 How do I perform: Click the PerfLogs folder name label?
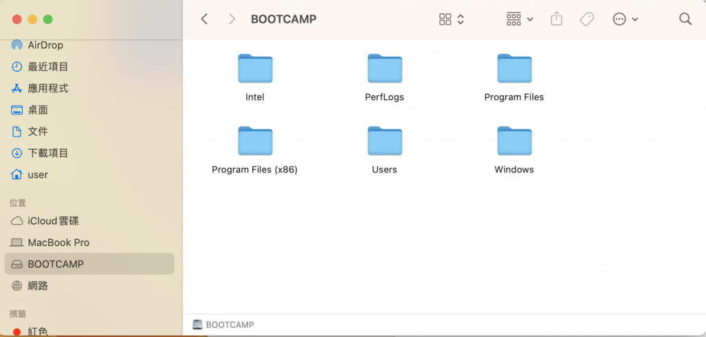click(385, 97)
